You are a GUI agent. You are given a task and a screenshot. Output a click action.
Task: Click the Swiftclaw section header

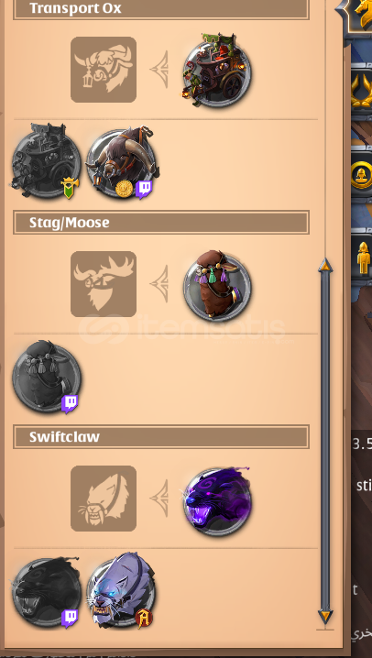[x=161, y=436]
